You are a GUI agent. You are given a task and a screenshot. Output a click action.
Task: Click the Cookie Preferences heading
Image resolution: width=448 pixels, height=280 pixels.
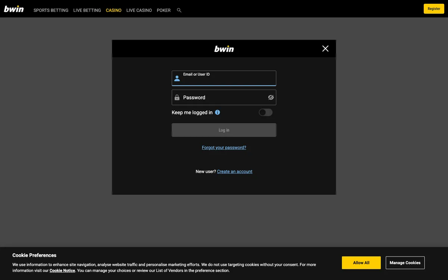[34, 255]
